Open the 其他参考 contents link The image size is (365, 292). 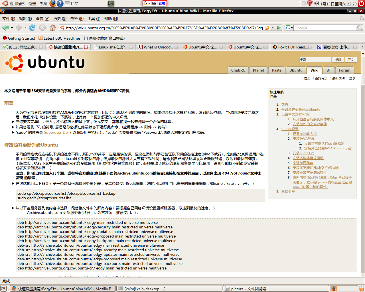coord(288,191)
